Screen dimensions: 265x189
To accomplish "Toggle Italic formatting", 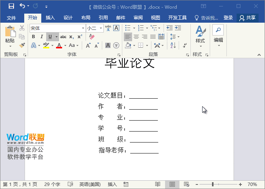I will coord(42,37).
